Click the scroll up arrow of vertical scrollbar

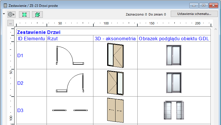216,29
